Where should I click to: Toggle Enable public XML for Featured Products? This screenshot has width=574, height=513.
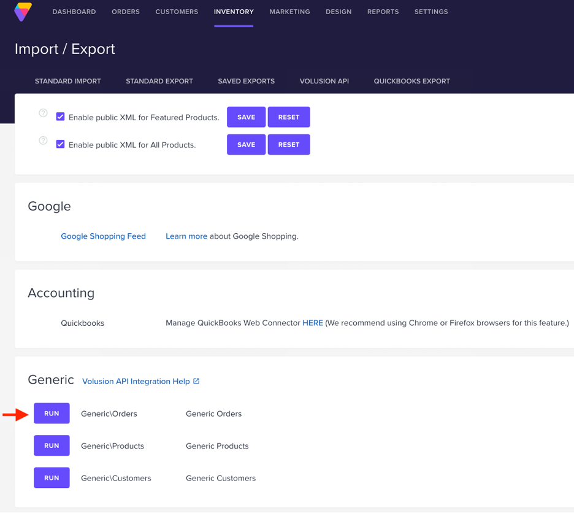click(60, 117)
